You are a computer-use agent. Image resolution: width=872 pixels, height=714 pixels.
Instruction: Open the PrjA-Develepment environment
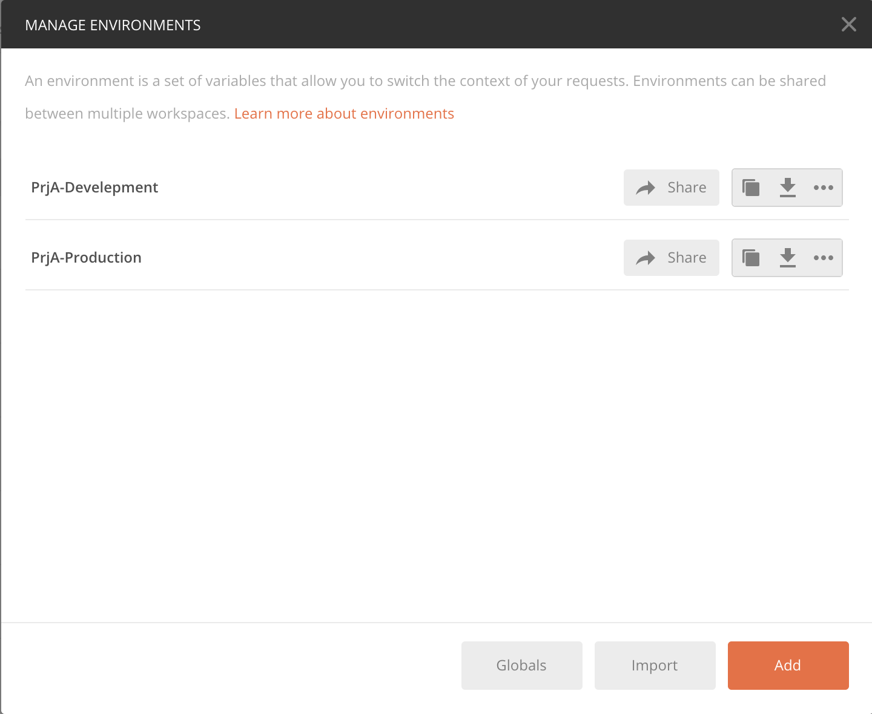94,188
